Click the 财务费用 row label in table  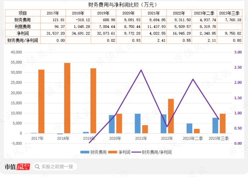click(x=22, y=20)
